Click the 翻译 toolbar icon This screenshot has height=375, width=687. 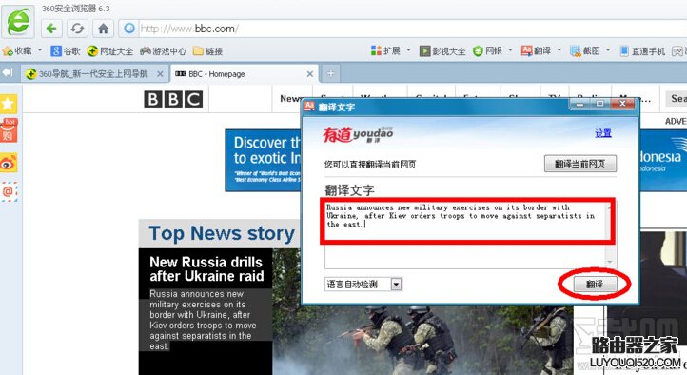(537, 50)
